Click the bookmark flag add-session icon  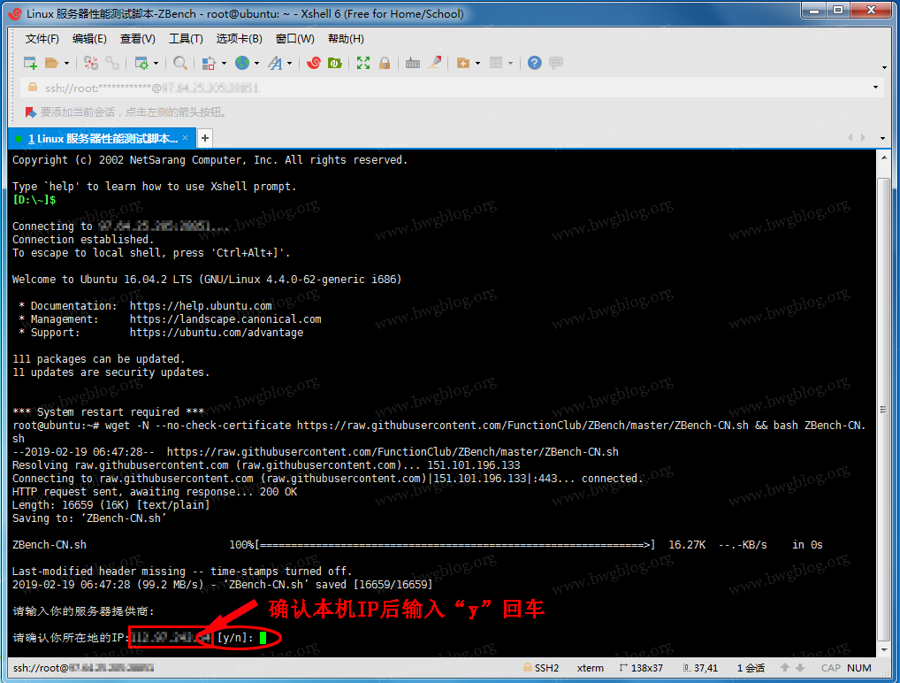pos(30,112)
